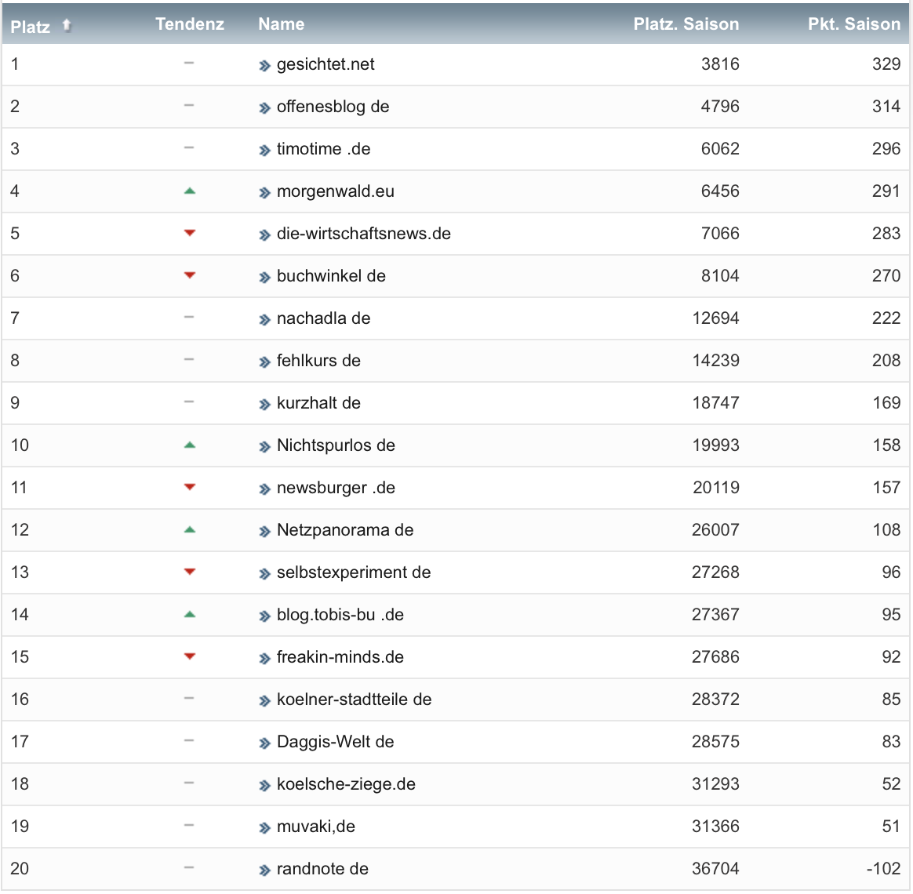Image resolution: width=913 pixels, height=894 pixels.
Task: Select the season rank value 3816
Action: pos(720,64)
